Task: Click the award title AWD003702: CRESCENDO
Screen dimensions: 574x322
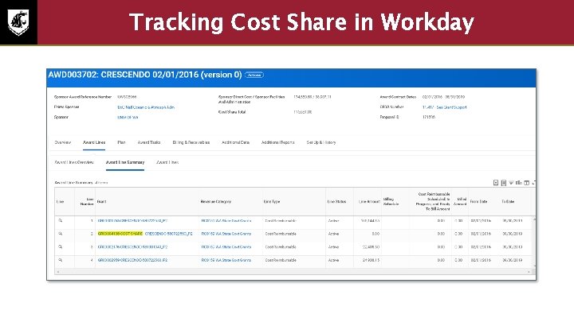Action: tap(145, 75)
